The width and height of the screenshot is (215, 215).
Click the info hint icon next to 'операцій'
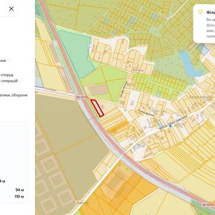[21, 80]
